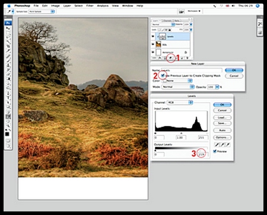Click the midtone input slider in Levels
The width and height of the screenshot is (267, 215).
click(181, 133)
